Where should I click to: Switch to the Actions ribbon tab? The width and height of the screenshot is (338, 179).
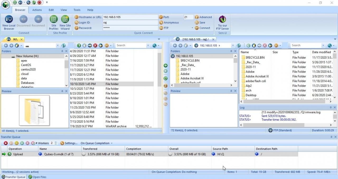37,10
